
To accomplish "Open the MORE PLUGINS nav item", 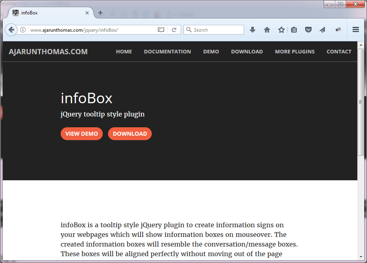I will pyautogui.click(x=295, y=52).
